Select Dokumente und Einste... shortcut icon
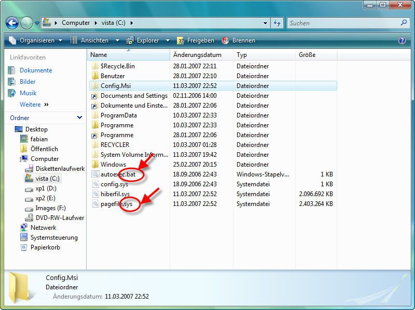Viewport: 415px width, 310px height. coord(94,106)
